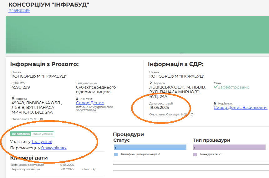The height and width of the screenshot is (178, 269).
Task: Select the 'Всі закупівлі' filter toggle
Action: 21,134
